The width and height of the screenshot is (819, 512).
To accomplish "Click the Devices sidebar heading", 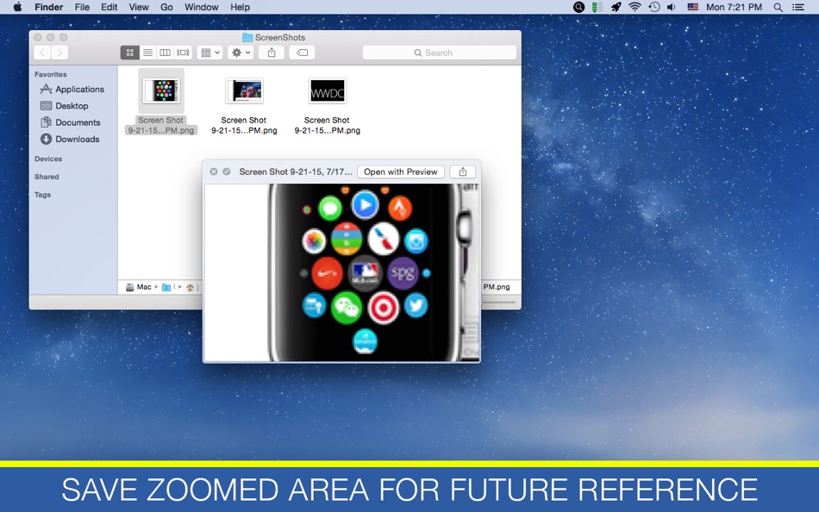I will point(48,159).
